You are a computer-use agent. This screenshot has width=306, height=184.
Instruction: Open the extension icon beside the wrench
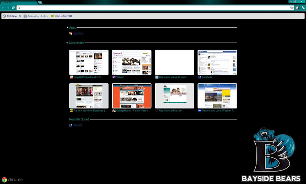click(297, 8)
